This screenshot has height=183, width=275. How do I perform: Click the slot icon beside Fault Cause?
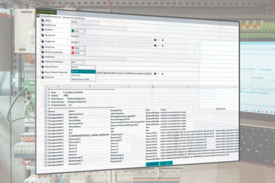click(42, 25)
